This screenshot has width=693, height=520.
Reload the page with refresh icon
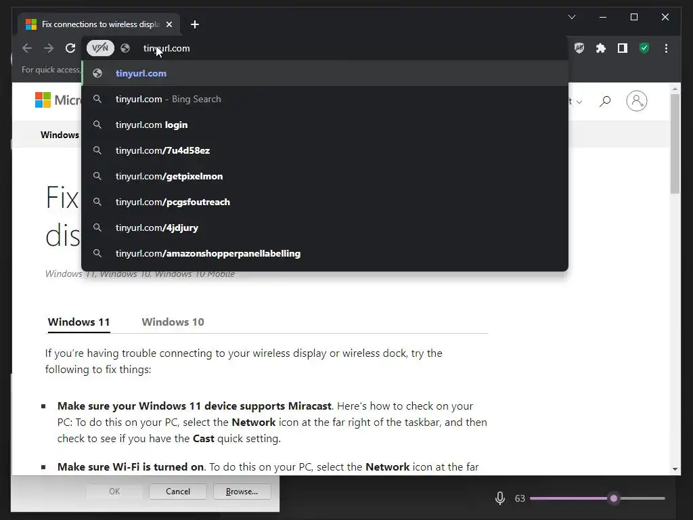point(70,48)
